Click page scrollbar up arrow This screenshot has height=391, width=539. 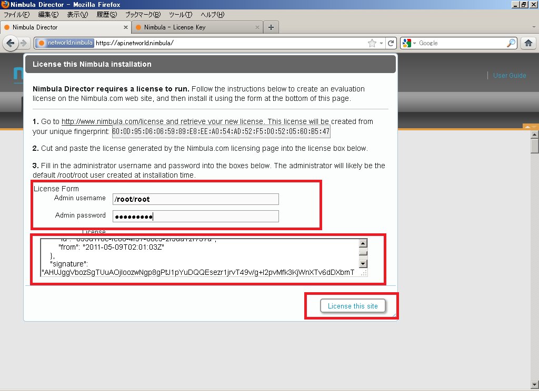click(535, 135)
